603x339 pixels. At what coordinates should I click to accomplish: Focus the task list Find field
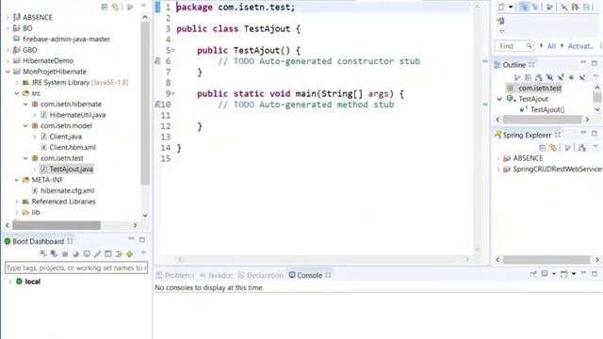click(x=514, y=46)
